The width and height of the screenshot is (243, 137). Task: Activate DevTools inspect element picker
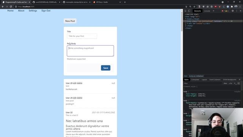coord(185,11)
